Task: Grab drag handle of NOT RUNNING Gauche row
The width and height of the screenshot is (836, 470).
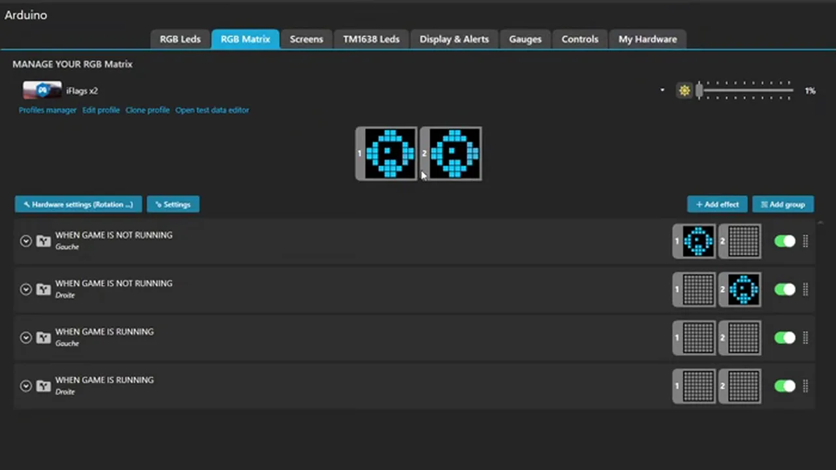Action: 805,241
